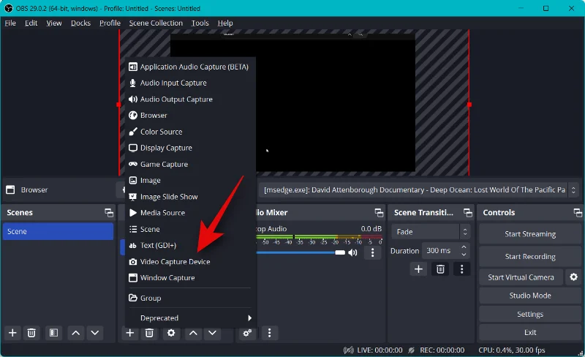585x357 pixels.
Task: Choose Scene from the add source menu
Action: pos(190,229)
